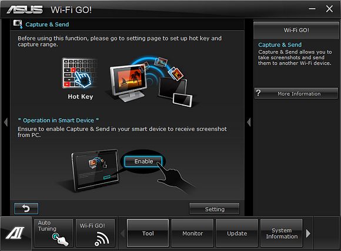Click the Hot Key keyboard illustration
The image size is (341, 251).
79,73
